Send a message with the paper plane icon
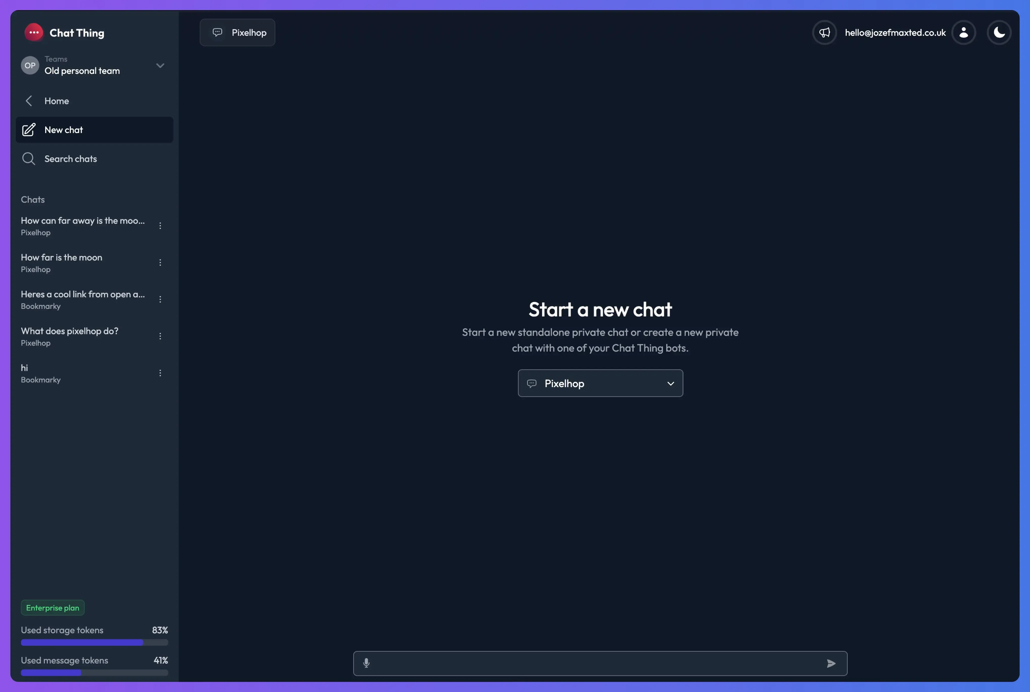The image size is (1030, 692). tap(831, 663)
